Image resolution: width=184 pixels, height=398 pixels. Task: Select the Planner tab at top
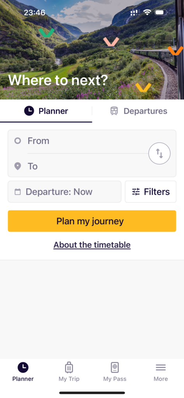coord(46,111)
